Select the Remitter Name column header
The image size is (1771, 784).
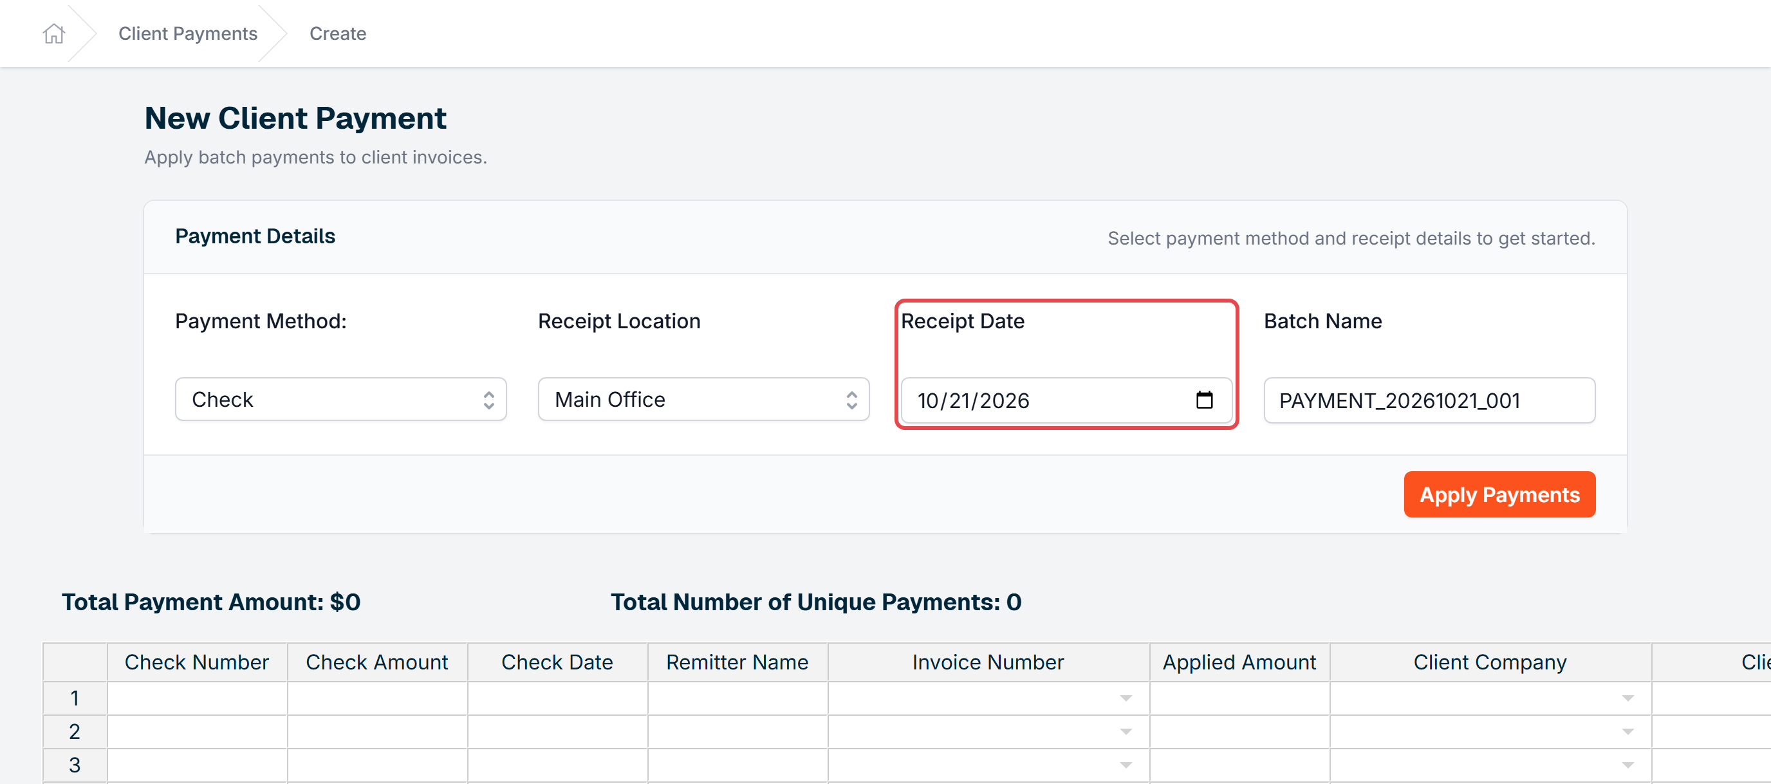(x=737, y=662)
